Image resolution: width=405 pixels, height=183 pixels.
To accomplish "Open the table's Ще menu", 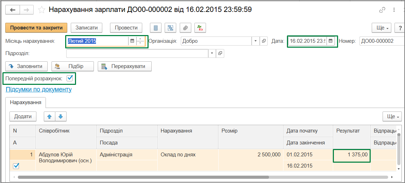I will click(392, 117).
